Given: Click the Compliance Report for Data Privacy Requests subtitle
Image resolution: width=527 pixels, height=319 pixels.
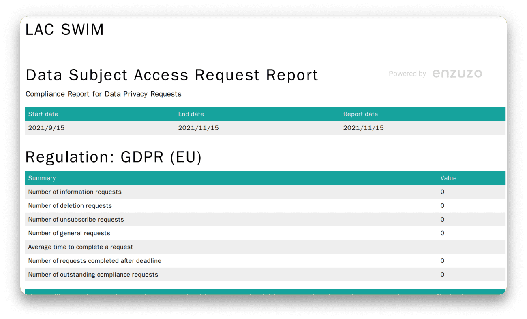Looking at the screenshot, I should [103, 94].
